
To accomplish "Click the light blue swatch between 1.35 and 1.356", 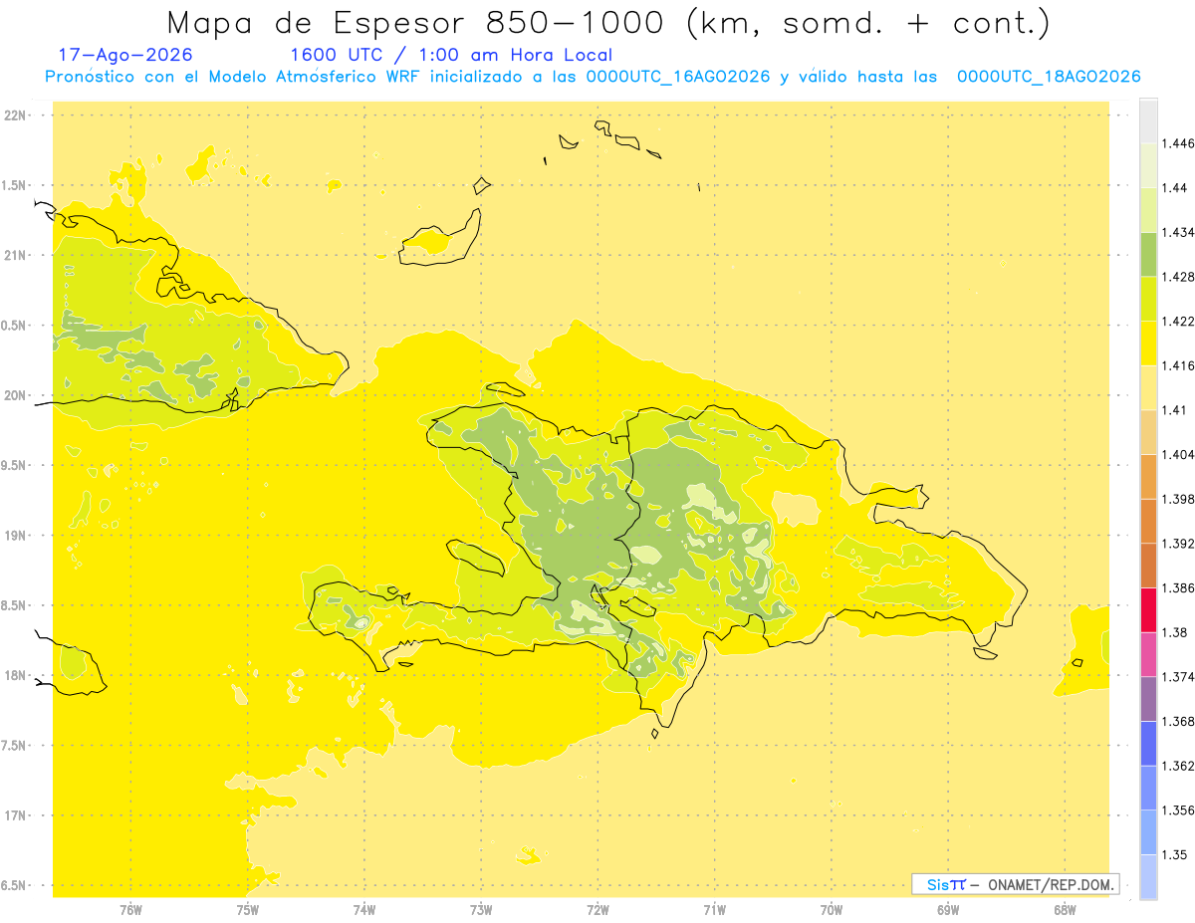I will click(1148, 832).
